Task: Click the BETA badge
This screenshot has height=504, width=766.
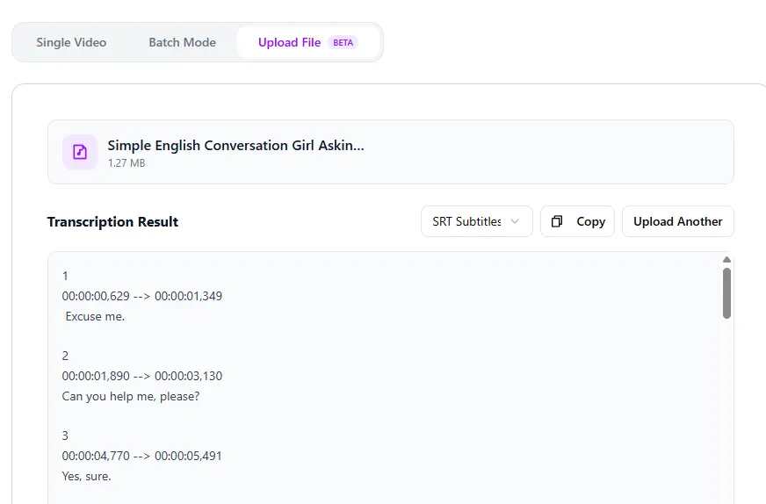Action: point(343,42)
